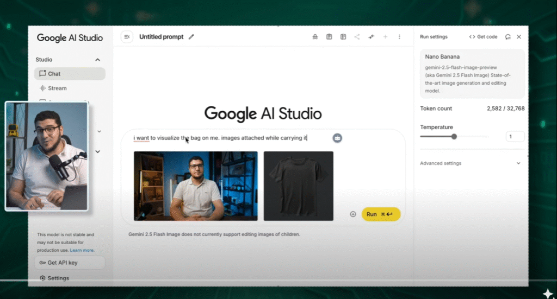Open the Stream item in the sidebar
Image resolution: width=557 pixels, height=299 pixels.
pos(57,88)
